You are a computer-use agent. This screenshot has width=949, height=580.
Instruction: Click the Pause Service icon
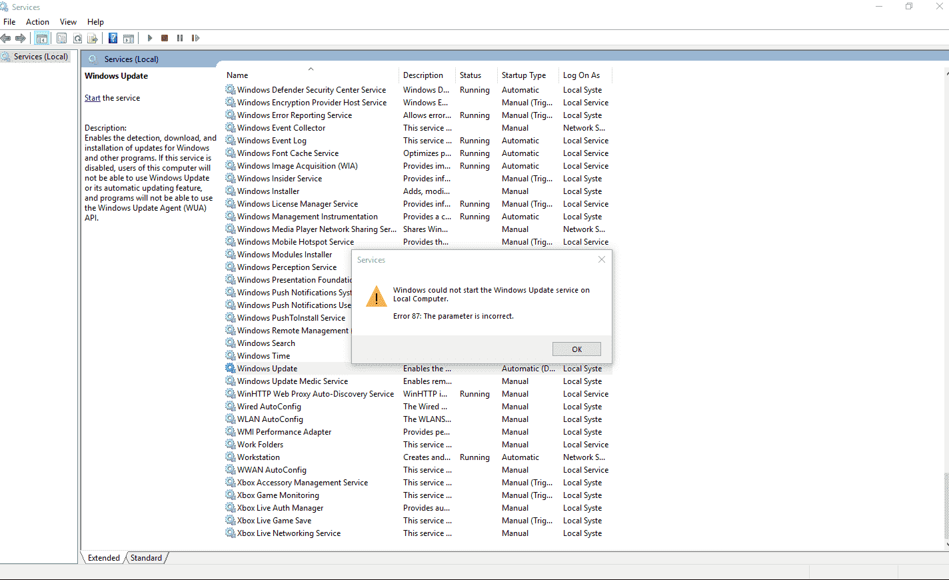tap(180, 38)
